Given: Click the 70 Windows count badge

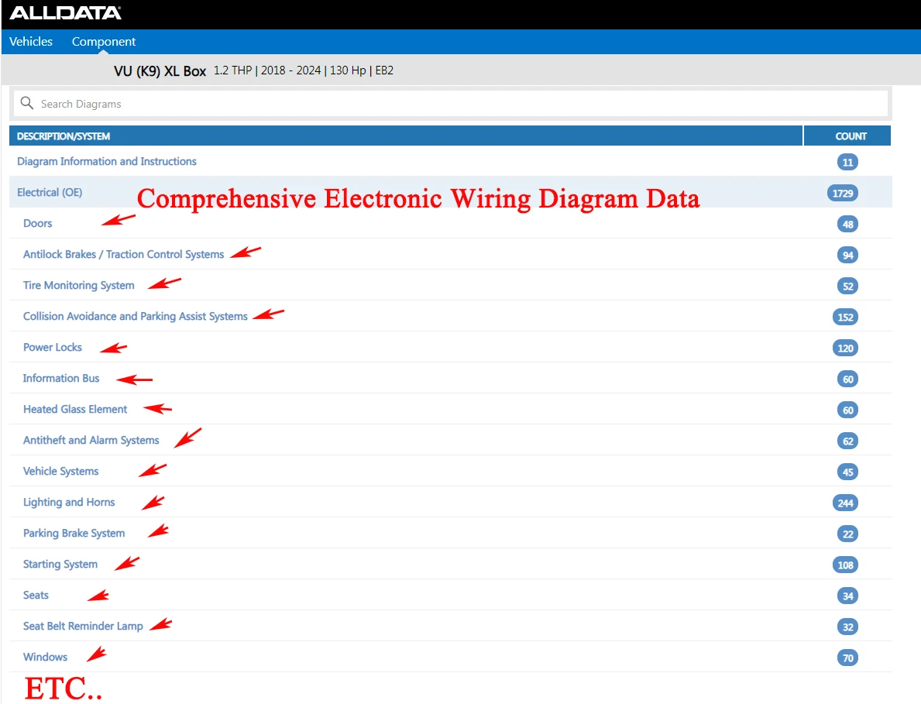Looking at the screenshot, I should (847, 658).
